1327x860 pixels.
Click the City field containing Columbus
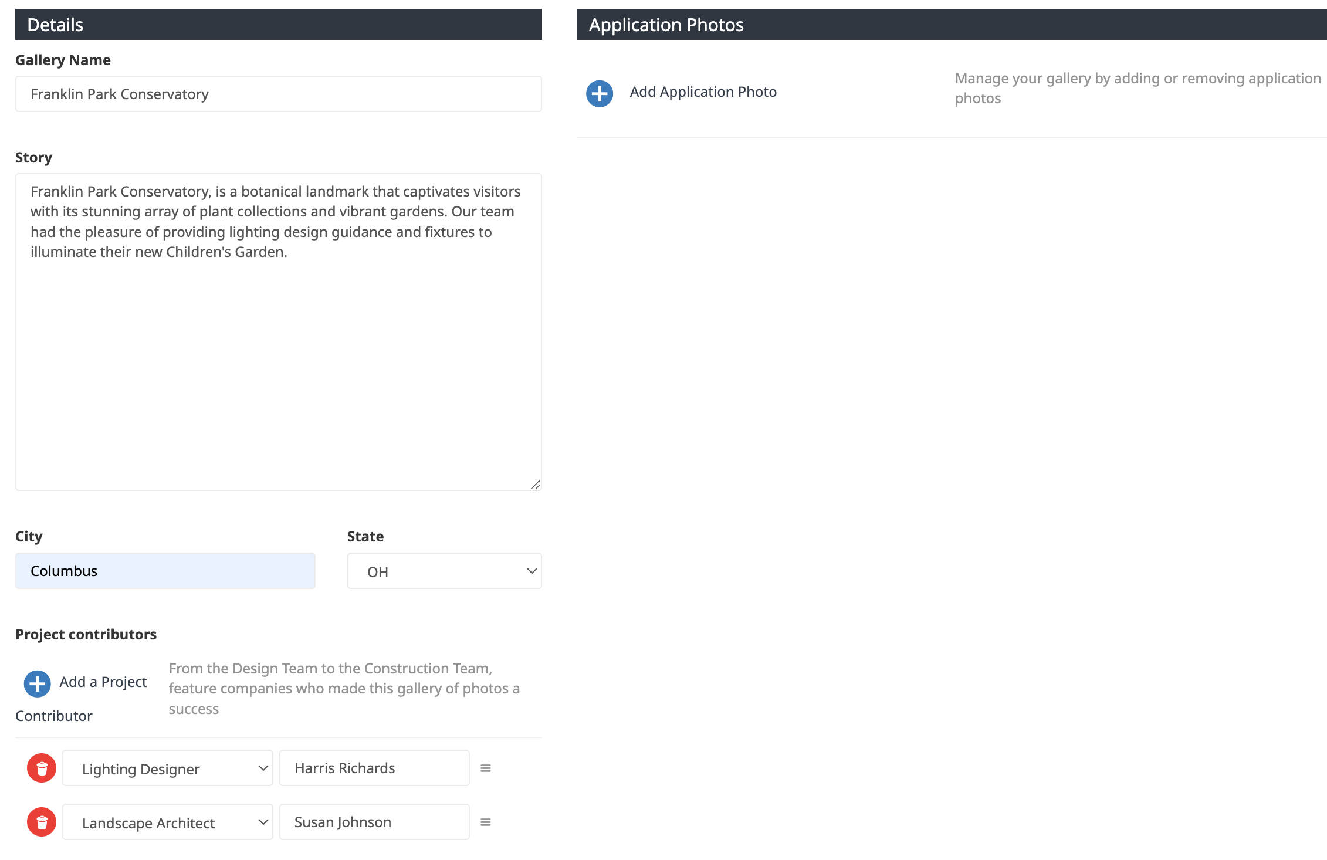[x=165, y=571]
